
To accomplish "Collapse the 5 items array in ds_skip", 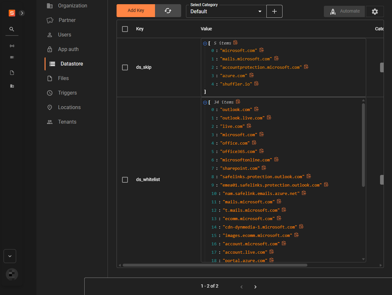I will click(205, 43).
